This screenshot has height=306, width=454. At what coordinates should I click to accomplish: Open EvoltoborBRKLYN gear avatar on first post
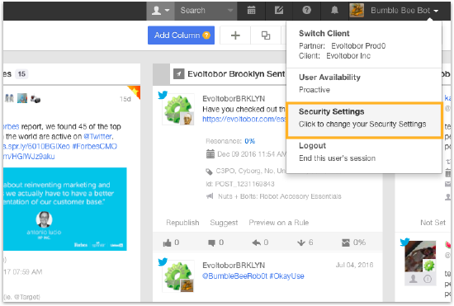click(178, 110)
